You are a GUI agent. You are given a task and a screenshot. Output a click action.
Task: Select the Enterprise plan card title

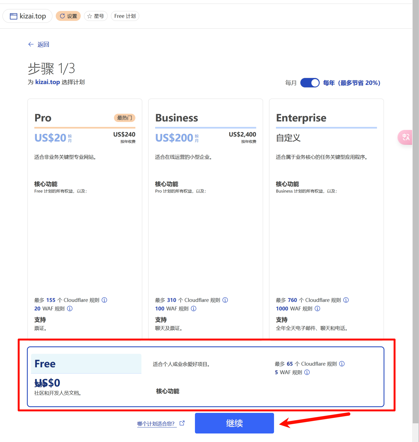pyautogui.click(x=301, y=118)
